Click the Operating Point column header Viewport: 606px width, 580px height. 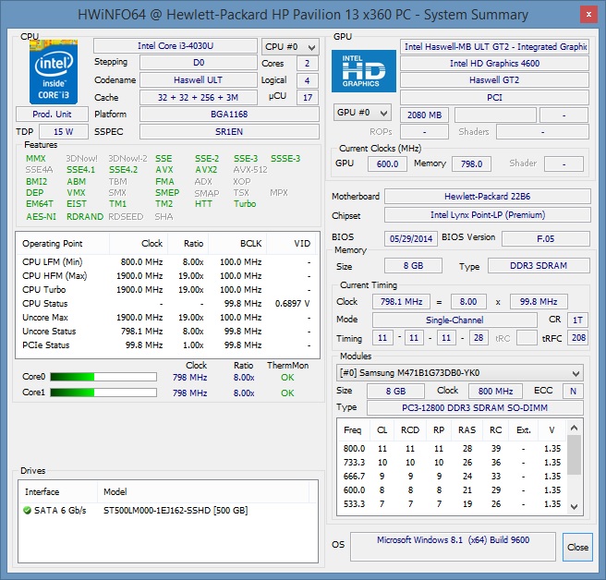pos(63,244)
